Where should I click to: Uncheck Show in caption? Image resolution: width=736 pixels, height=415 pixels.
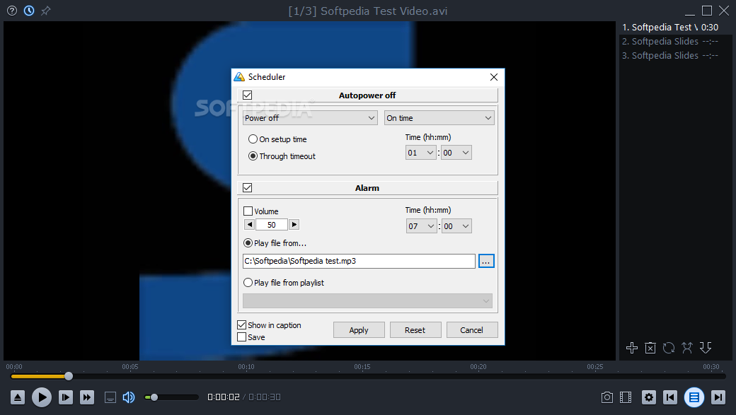coord(242,325)
